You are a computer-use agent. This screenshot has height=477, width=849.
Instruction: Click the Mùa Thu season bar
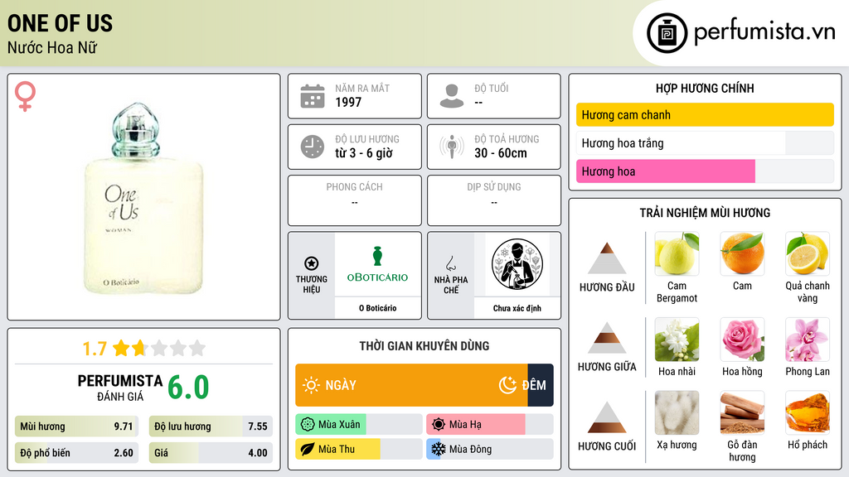pos(359,449)
